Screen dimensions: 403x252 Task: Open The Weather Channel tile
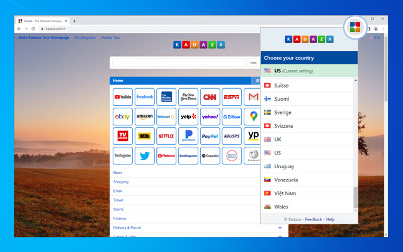(x=166, y=97)
